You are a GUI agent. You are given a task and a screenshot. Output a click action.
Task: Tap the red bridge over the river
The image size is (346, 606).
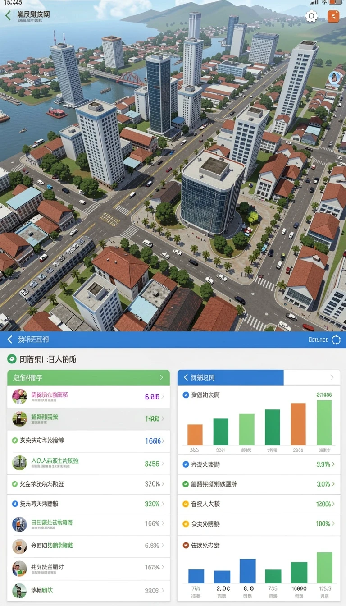tap(130, 79)
